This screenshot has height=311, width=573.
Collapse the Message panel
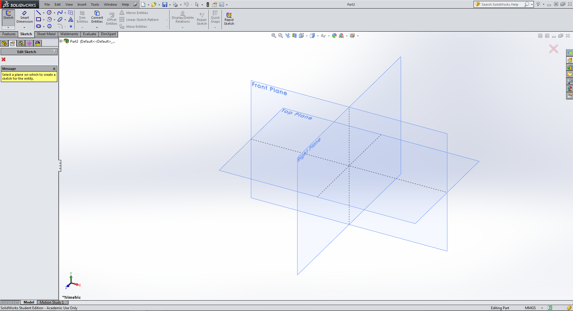point(54,69)
